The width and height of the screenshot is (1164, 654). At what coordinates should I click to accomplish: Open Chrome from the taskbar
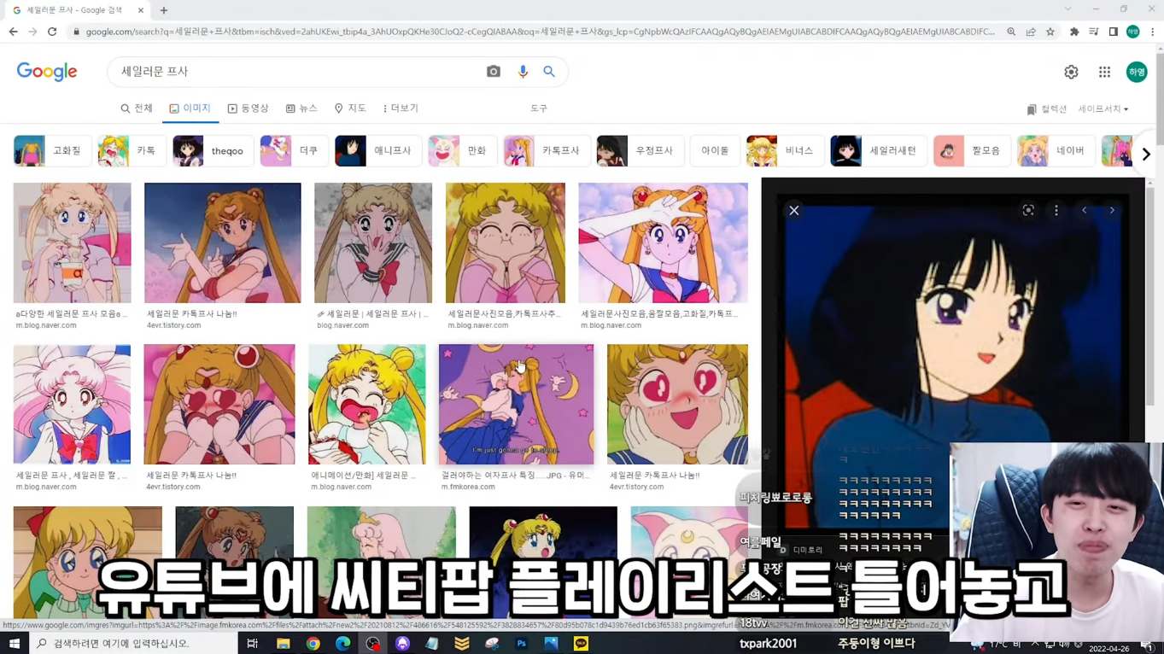pos(313,644)
